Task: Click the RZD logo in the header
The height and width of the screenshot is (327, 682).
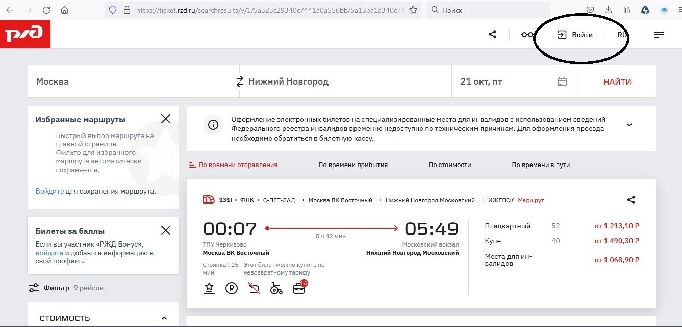Action: [x=24, y=35]
